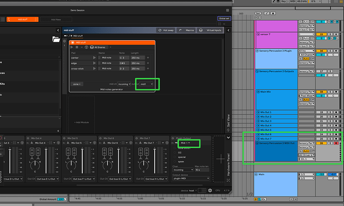Open the midi1 output dropdown
344x206 pixels.
click(147, 84)
